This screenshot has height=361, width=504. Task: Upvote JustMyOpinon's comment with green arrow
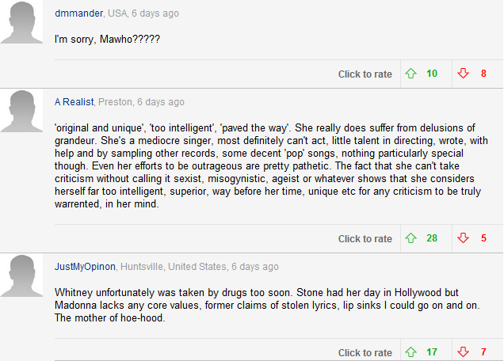[410, 352]
